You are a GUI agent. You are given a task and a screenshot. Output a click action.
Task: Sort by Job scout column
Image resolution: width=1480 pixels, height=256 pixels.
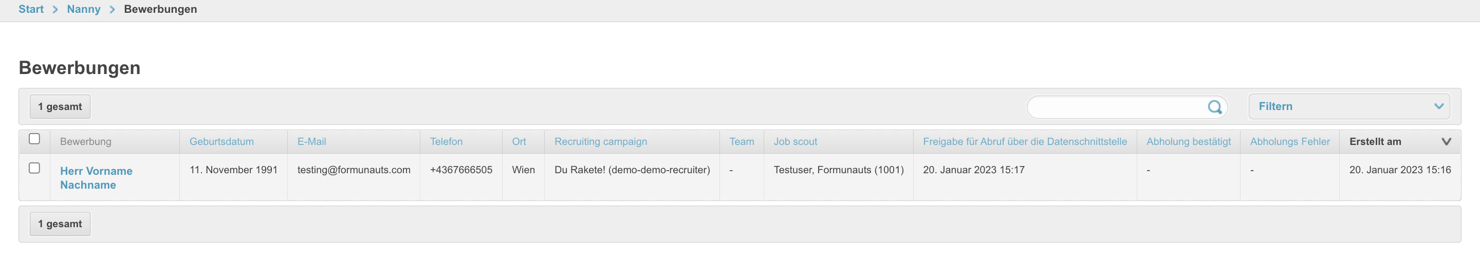coord(795,141)
